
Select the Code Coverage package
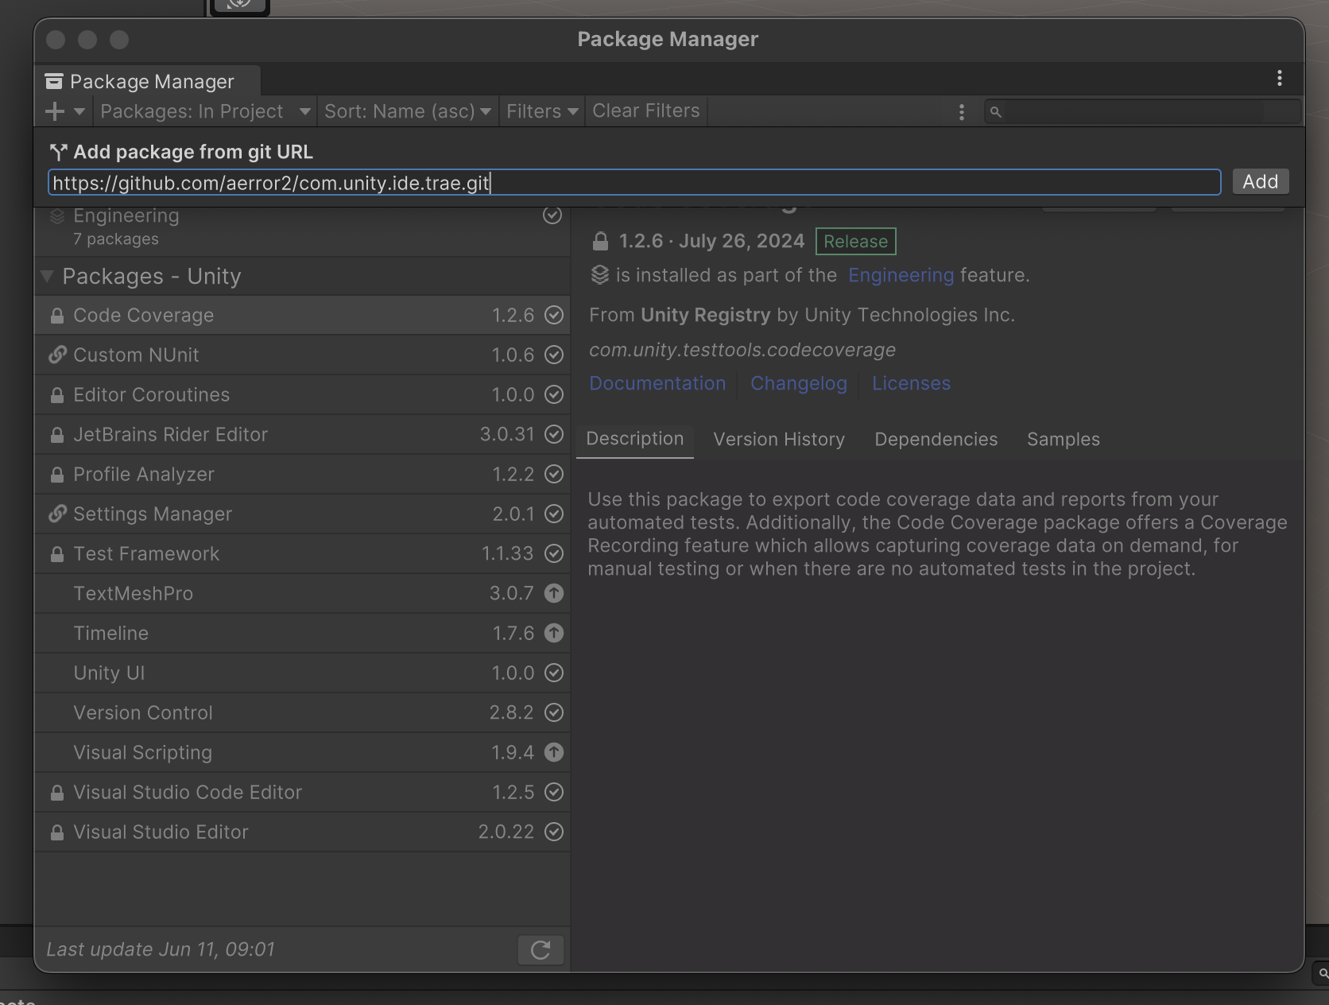pos(302,316)
